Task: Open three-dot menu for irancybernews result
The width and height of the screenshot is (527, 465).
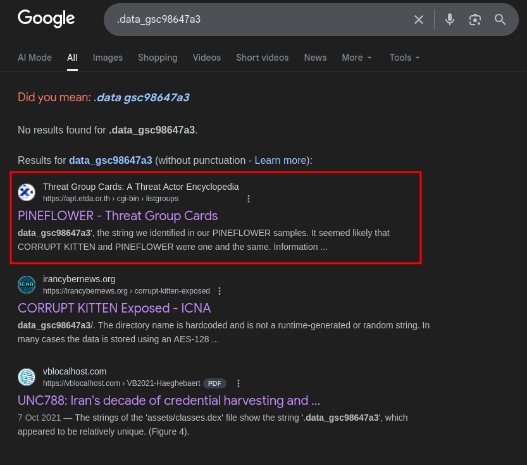Action: click(x=220, y=291)
